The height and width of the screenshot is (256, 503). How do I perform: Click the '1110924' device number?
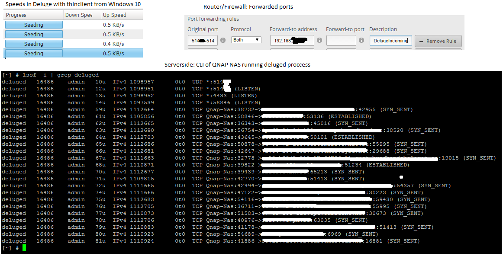[142, 241]
